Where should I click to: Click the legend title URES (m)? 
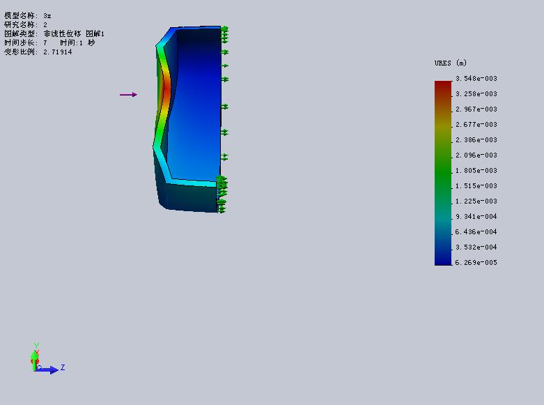click(x=451, y=63)
